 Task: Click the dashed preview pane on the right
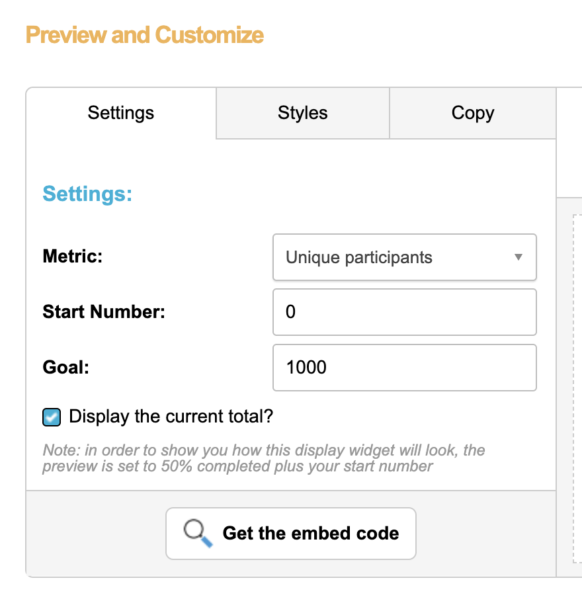click(x=575, y=383)
